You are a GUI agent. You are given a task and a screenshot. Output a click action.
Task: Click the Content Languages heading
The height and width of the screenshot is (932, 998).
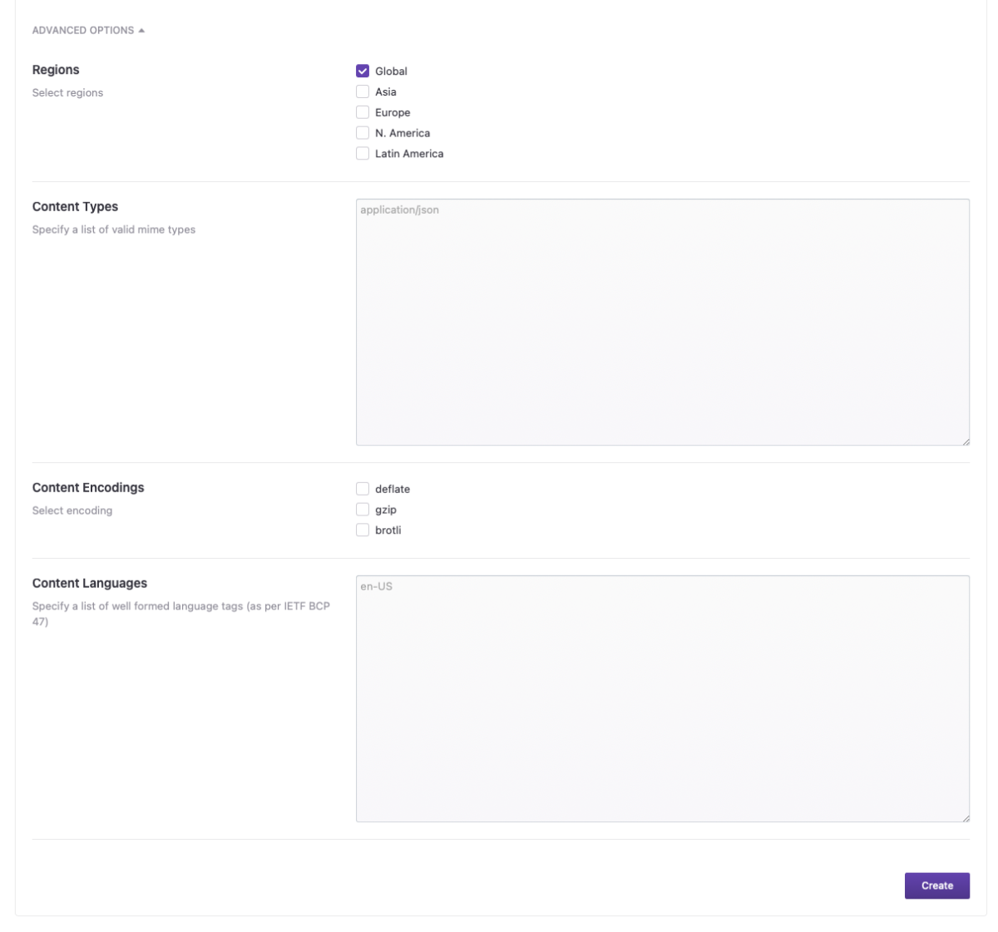(90, 583)
